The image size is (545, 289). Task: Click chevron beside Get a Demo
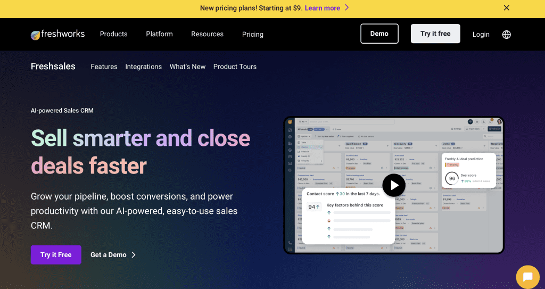pos(134,255)
